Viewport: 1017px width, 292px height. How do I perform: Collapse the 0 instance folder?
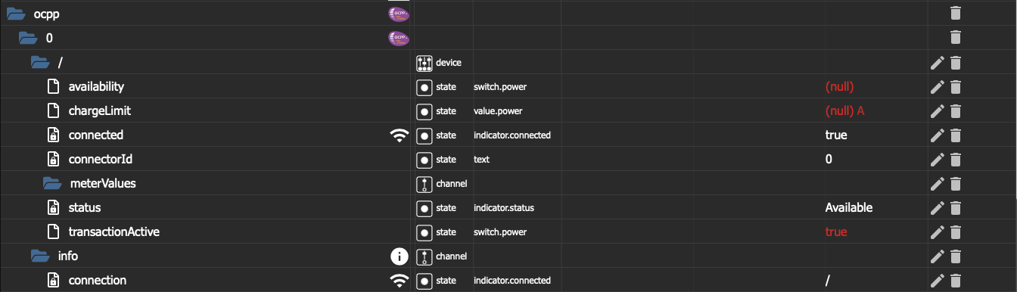click(x=28, y=37)
